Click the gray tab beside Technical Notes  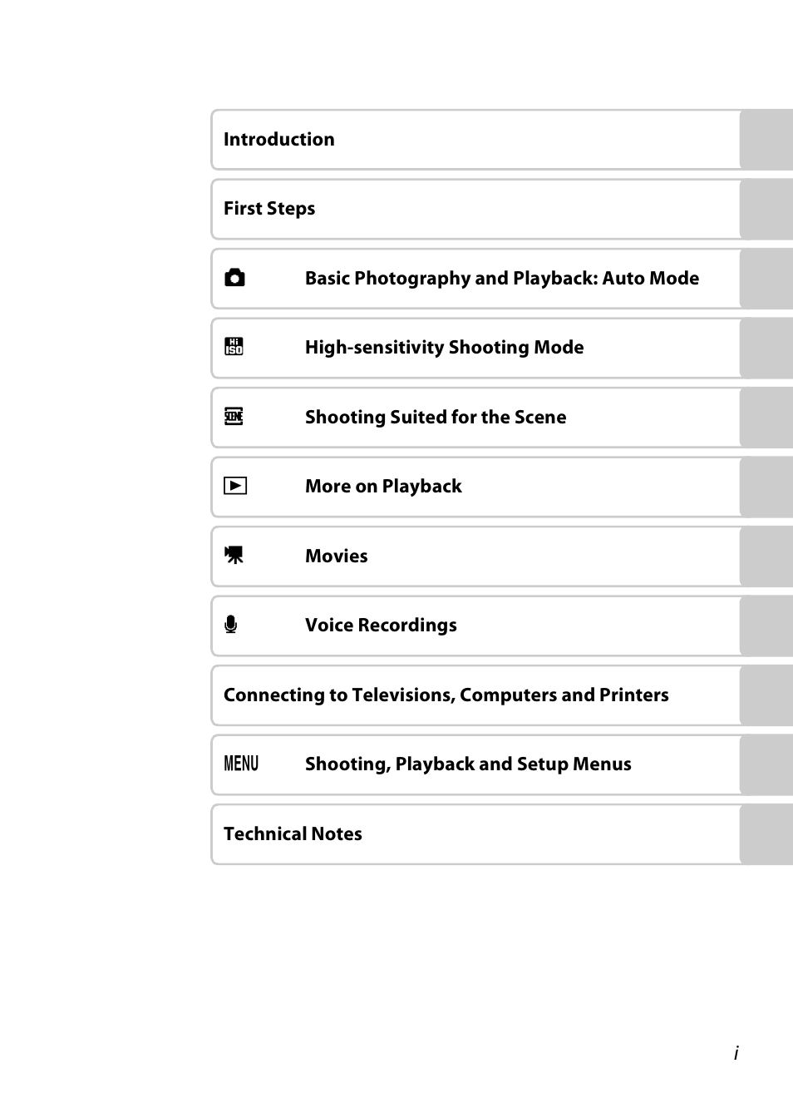point(766,834)
